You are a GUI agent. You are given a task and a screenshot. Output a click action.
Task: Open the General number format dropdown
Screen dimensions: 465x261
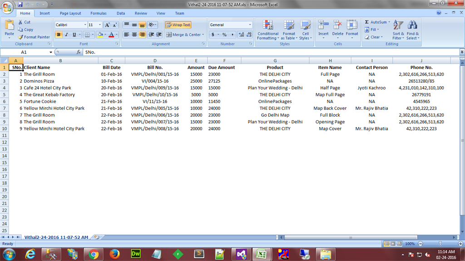250,25
